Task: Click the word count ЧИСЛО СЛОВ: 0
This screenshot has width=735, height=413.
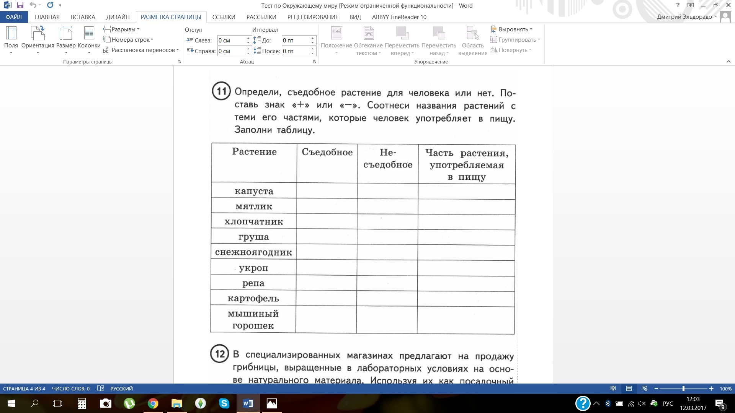Action: (x=71, y=389)
